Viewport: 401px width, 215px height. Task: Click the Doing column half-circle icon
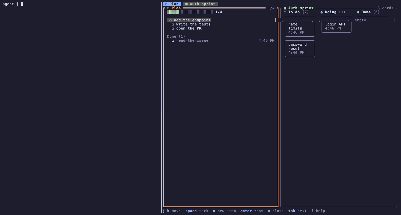click(x=322, y=12)
